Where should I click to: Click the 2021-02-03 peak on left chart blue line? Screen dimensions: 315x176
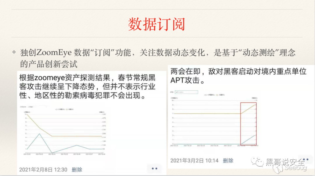[40, 134]
